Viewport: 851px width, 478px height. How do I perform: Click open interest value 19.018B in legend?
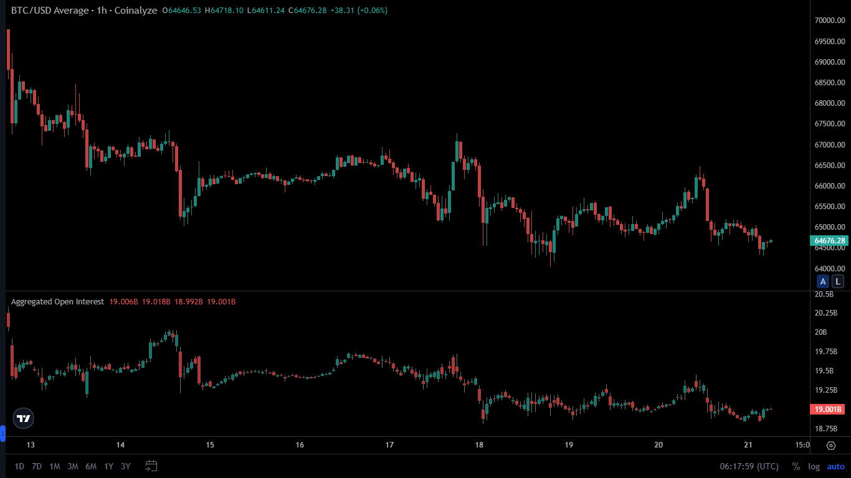(x=155, y=301)
